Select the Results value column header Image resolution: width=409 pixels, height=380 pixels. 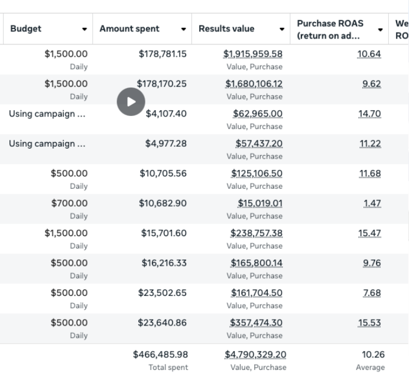pyautogui.click(x=226, y=28)
